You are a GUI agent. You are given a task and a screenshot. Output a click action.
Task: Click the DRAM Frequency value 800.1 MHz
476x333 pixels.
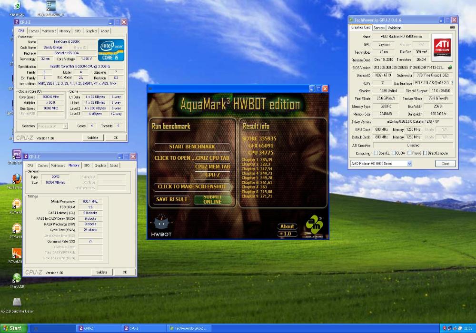click(90, 201)
